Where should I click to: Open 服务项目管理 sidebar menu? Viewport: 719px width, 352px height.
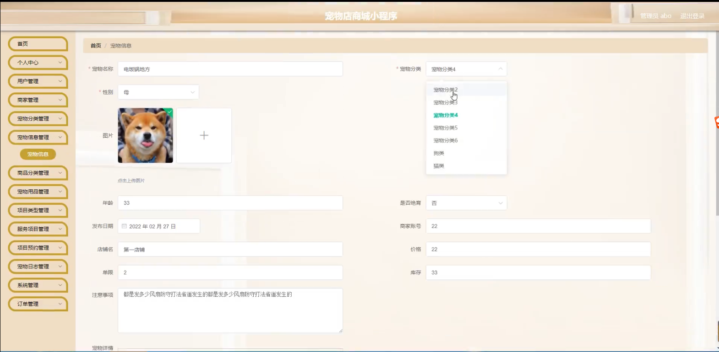click(38, 229)
